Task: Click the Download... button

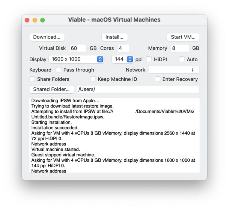Action: pyautogui.click(x=47, y=37)
